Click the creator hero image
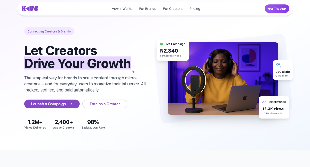 tap(223, 79)
